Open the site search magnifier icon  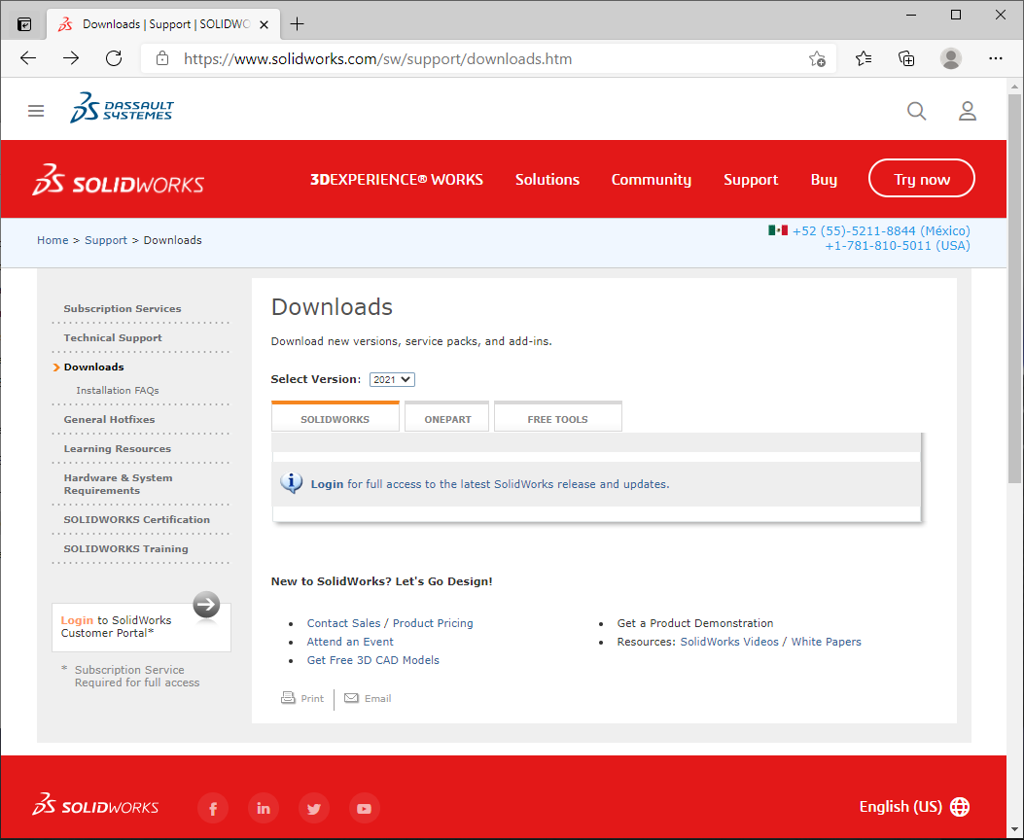click(x=916, y=111)
